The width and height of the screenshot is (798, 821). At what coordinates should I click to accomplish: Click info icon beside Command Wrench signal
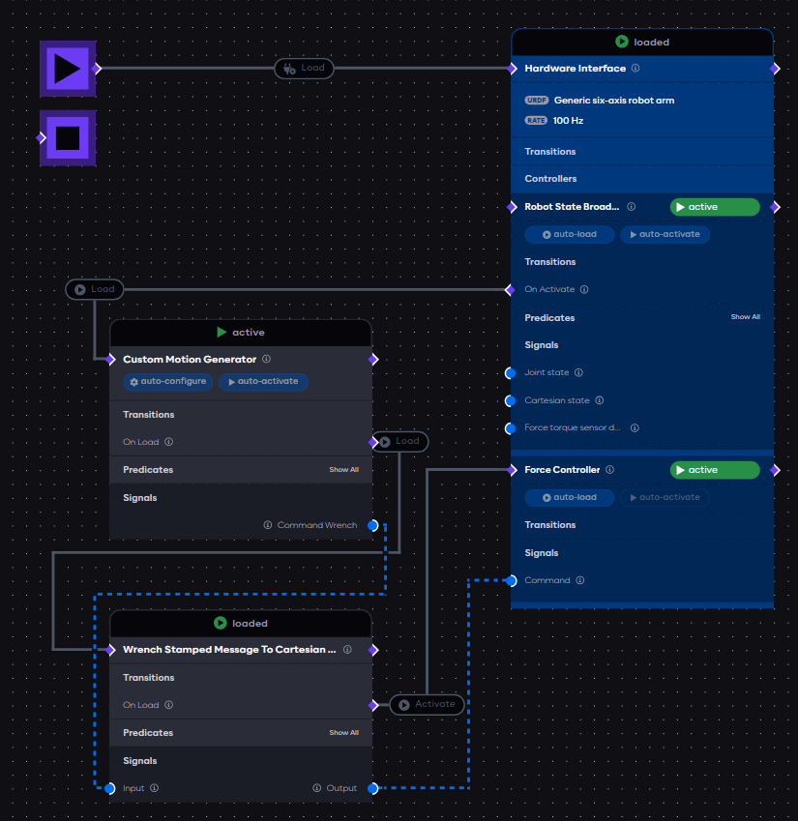268,525
